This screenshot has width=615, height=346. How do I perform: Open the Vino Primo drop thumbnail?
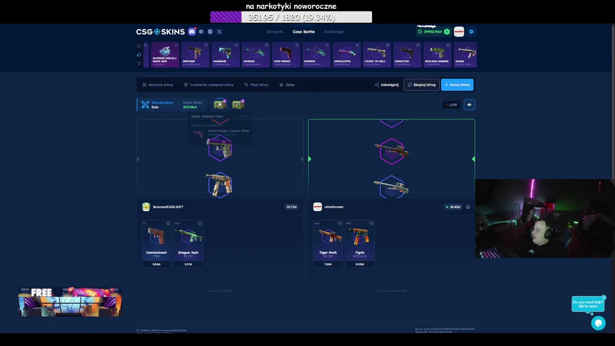(x=285, y=55)
